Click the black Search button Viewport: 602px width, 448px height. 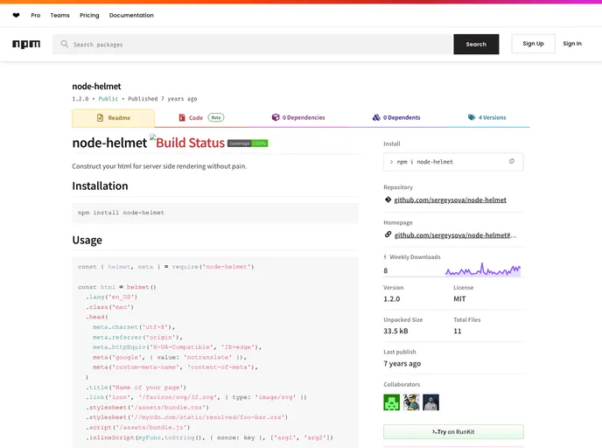click(x=476, y=44)
